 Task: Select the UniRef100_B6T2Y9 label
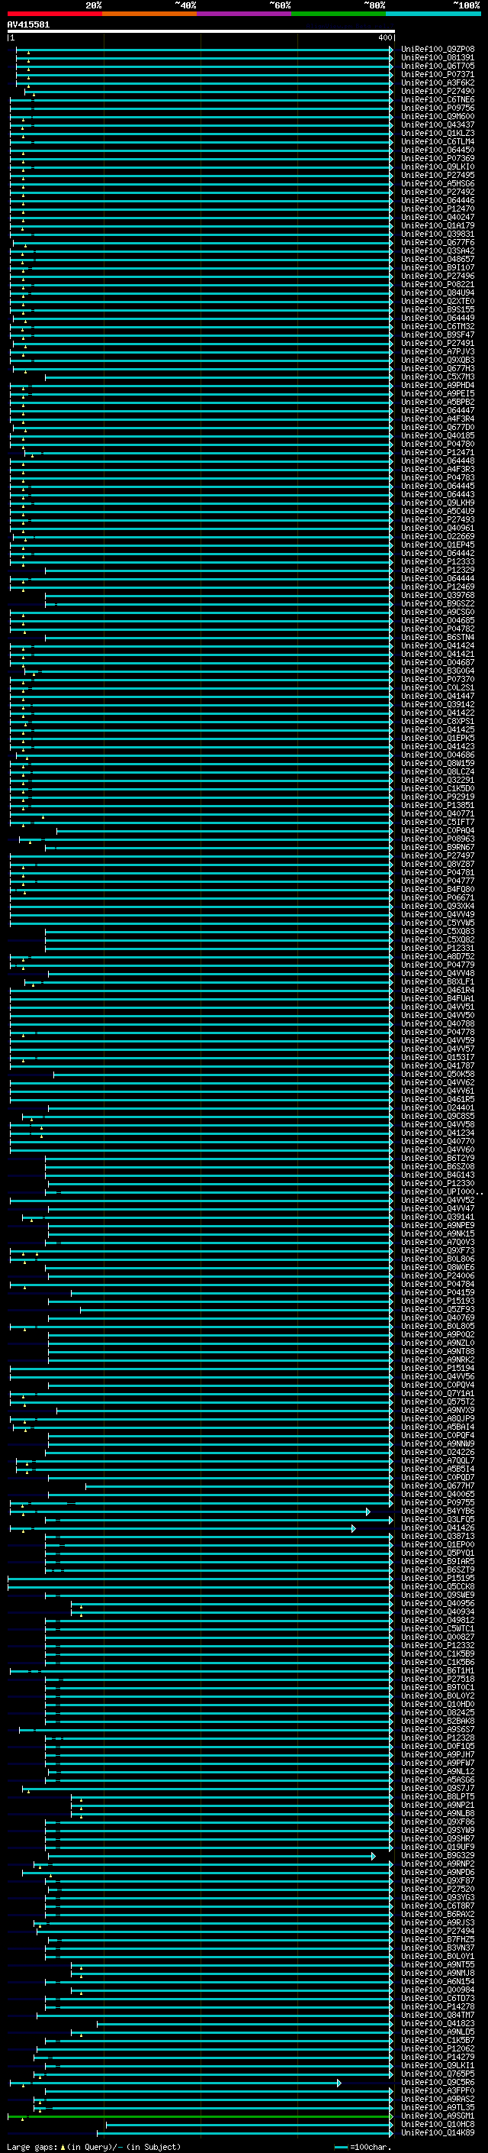pyautogui.click(x=438, y=1158)
